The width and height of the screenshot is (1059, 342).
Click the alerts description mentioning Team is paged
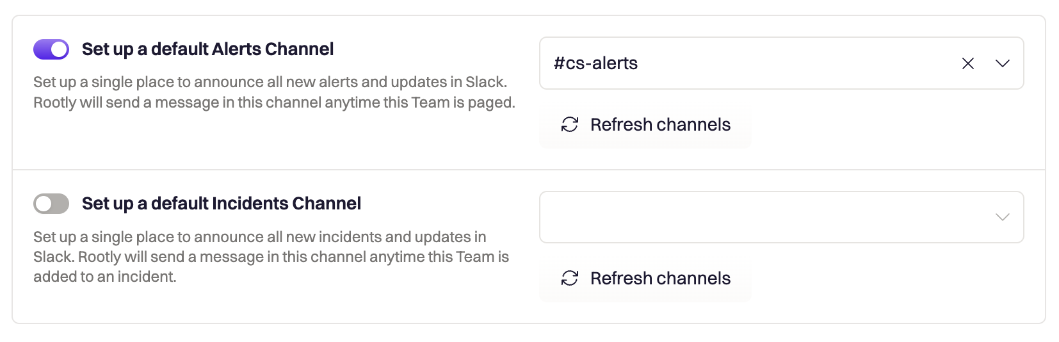[x=274, y=92]
